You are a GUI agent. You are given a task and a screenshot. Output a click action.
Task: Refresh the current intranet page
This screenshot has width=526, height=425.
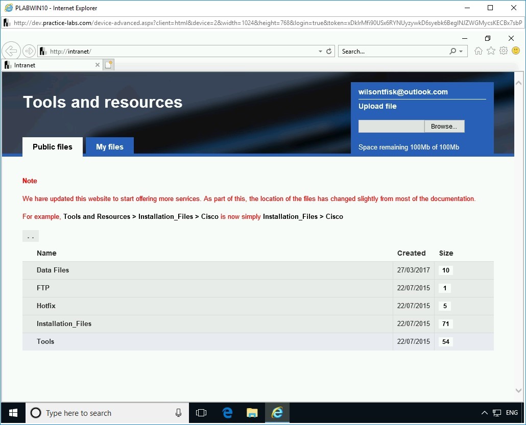(328, 51)
